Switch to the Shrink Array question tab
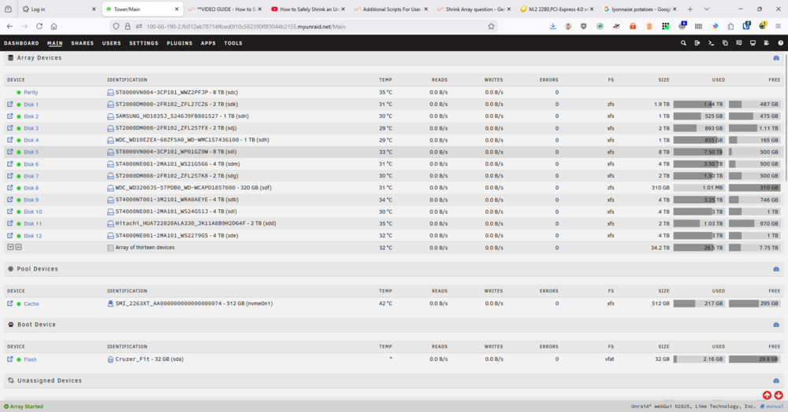Screen dimensions: 788x412 tap(474, 9)
